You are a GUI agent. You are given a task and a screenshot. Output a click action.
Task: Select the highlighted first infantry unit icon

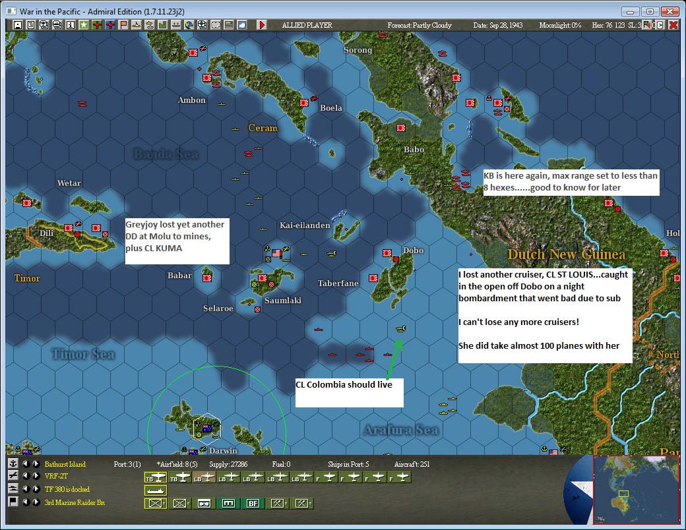156,504
